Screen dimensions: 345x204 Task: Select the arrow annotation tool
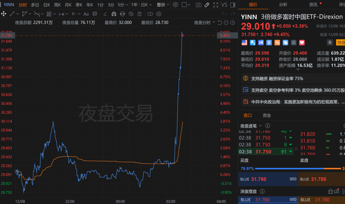[74, 14]
